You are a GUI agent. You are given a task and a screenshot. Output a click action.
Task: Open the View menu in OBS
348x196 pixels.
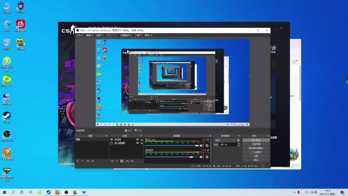pyautogui.click(x=100, y=35)
